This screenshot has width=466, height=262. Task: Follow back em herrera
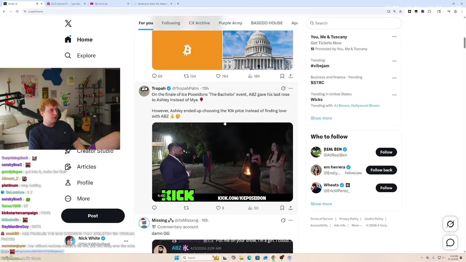(x=381, y=170)
